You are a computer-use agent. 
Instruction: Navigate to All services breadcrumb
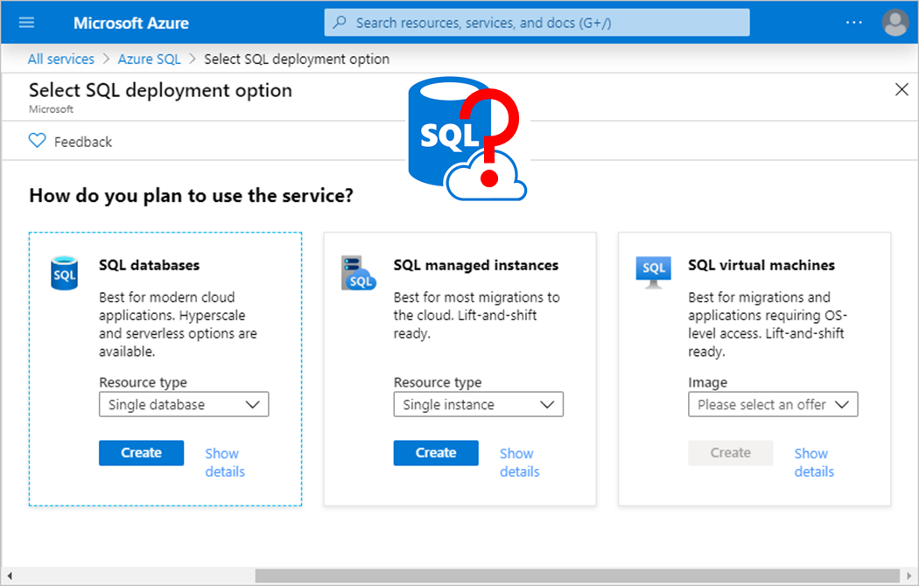click(60, 59)
